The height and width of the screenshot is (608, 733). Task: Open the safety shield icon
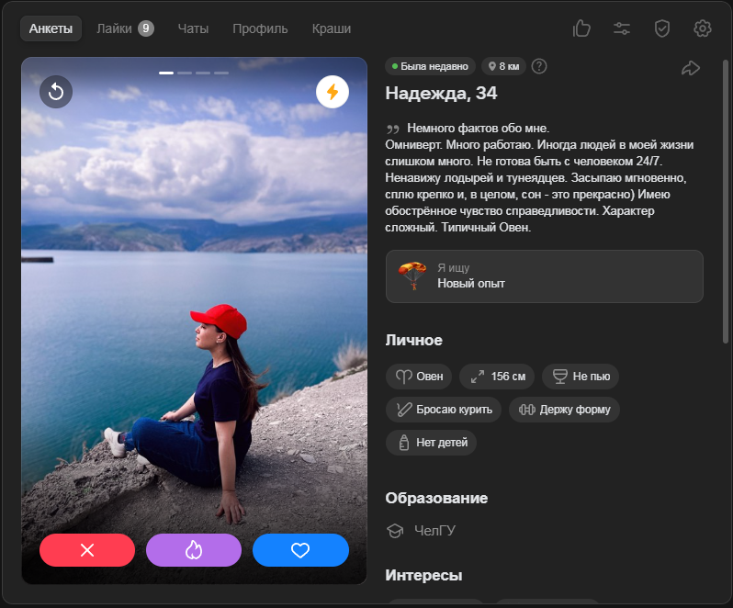(x=662, y=28)
